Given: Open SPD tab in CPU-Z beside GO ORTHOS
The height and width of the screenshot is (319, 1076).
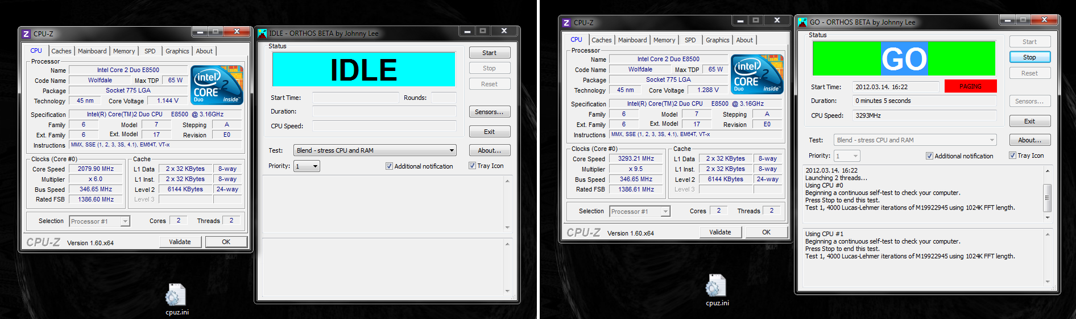Looking at the screenshot, I should pos(690,40).
